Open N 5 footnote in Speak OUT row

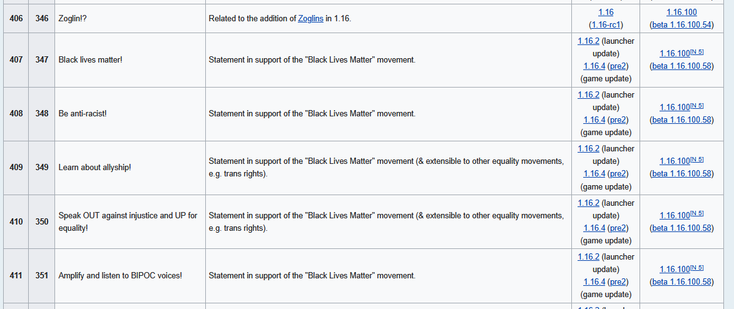[697, 214]
